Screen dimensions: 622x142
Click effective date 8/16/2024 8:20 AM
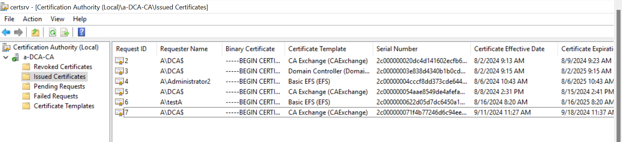click(501, 102)
